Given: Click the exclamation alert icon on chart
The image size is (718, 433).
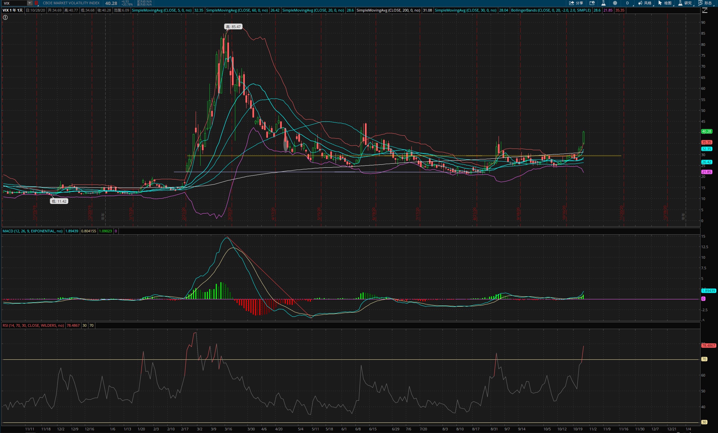Looking at the screenshot, I should [x=5, y=17].
